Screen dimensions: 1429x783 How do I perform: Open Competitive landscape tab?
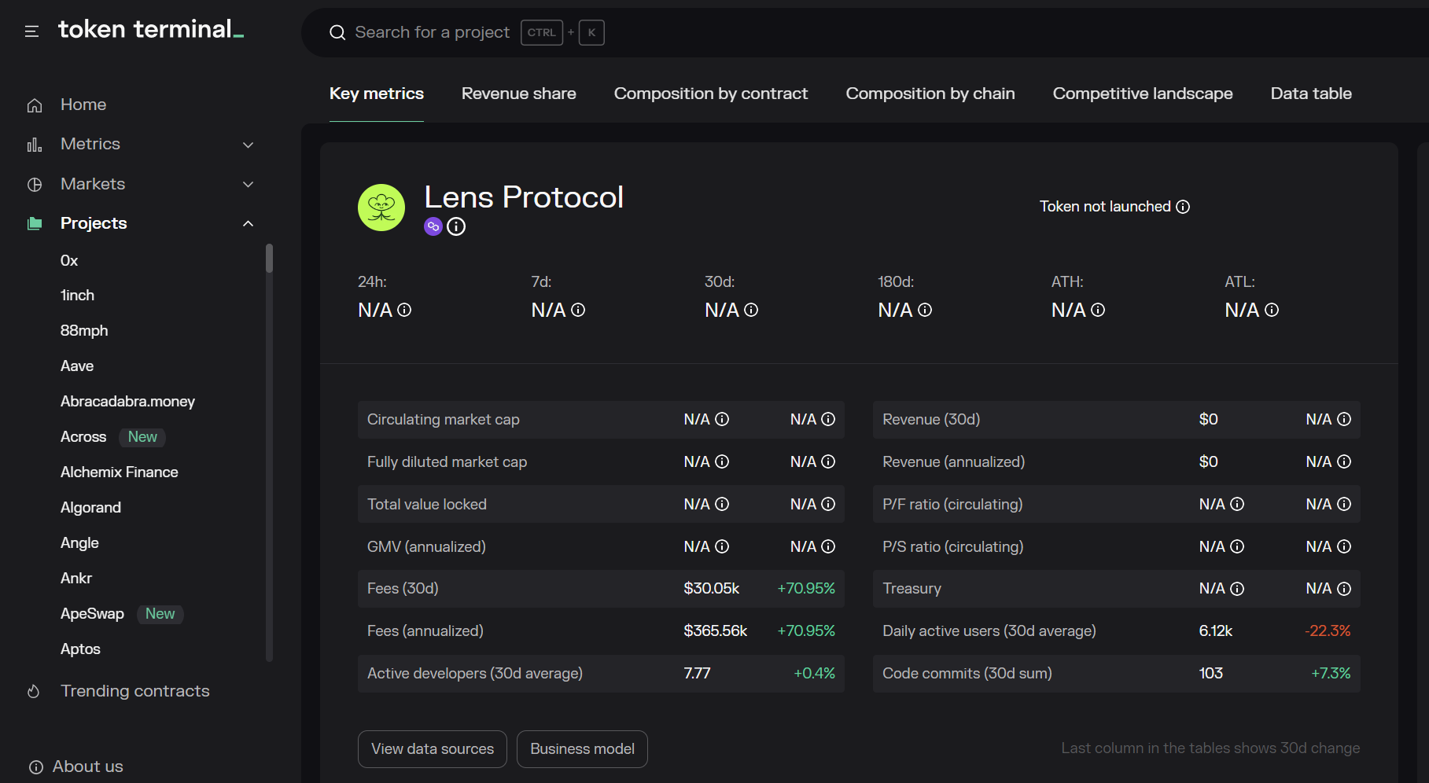(1143, 94)
